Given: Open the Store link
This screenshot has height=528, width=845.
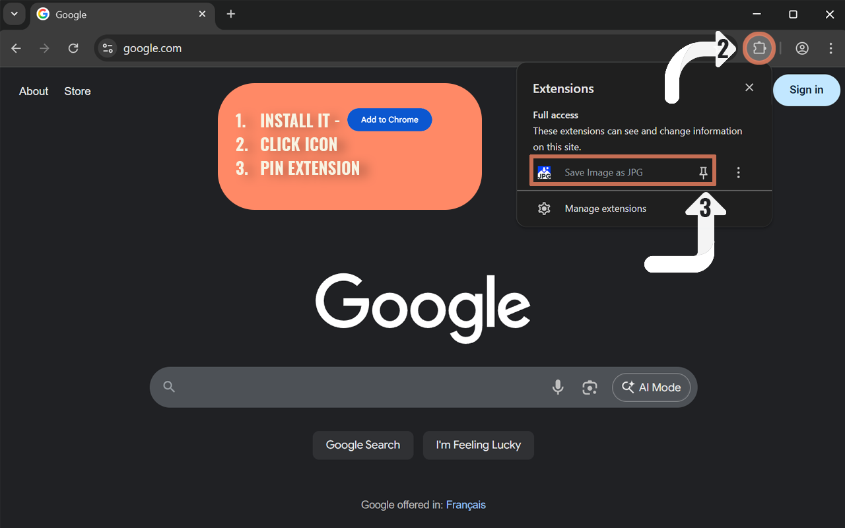Looking at the screenshot, I should [77, 91].
